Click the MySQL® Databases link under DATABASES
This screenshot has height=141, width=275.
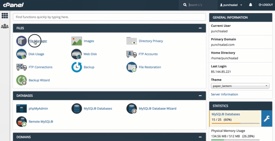pos(98,108)
